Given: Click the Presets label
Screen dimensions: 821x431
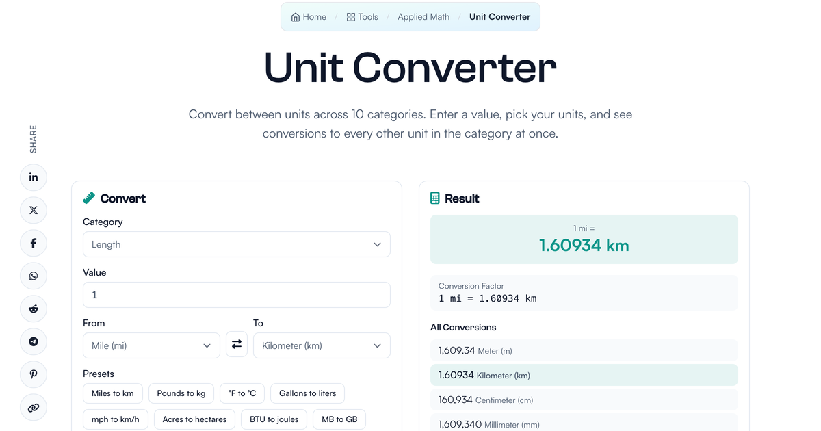Looking at the screenshot, I should [x=99, y=374].
